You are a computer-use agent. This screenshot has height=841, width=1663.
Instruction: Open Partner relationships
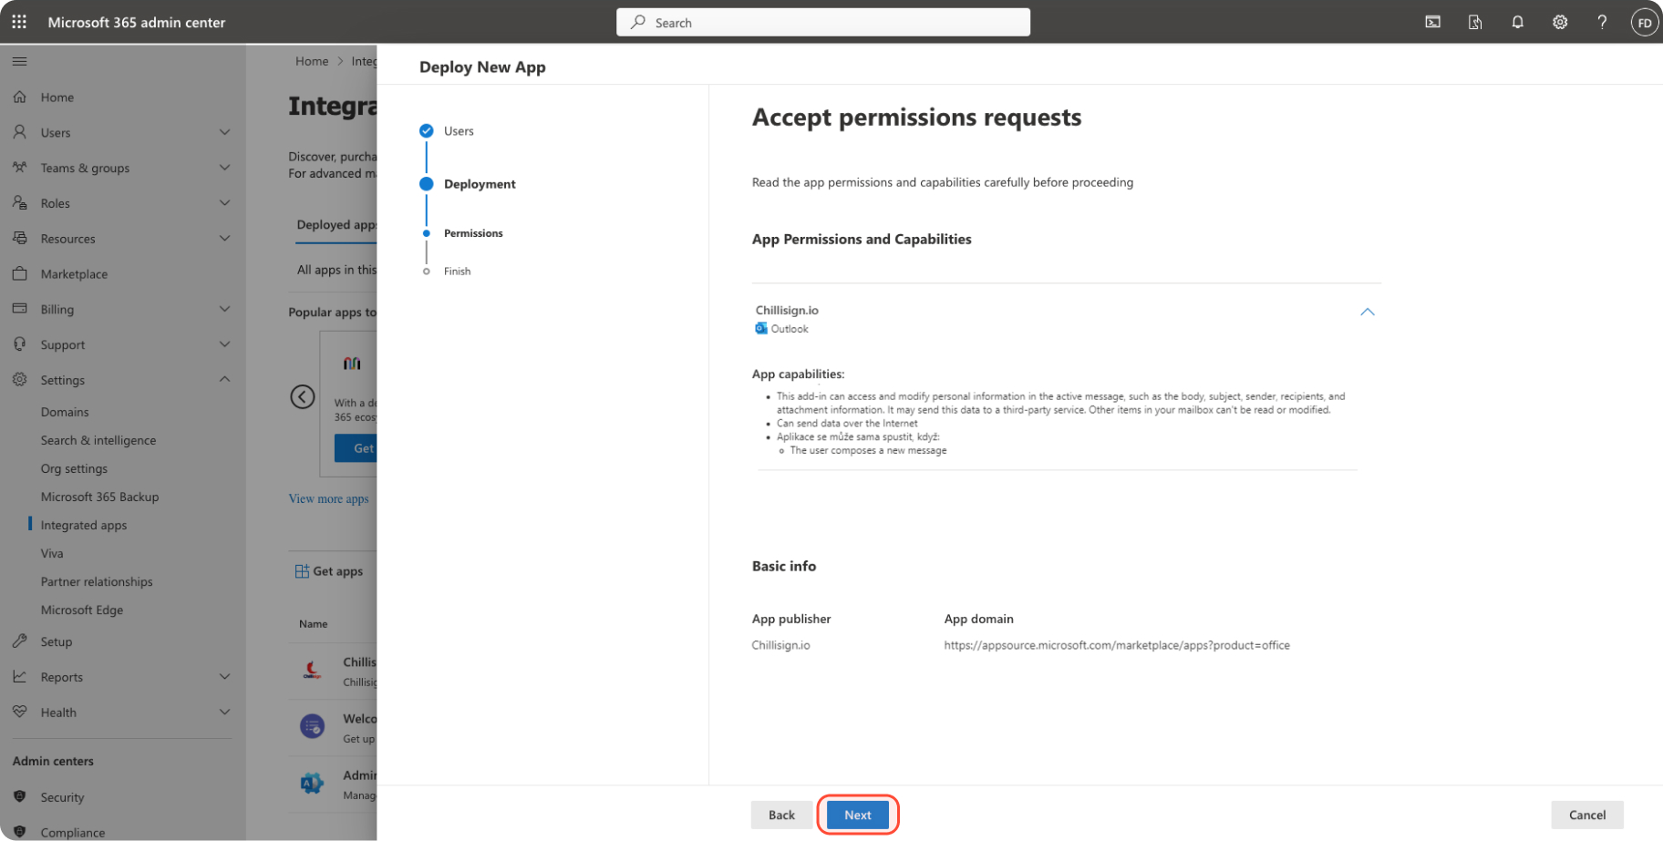pyautogui.click(x=97, y=581)
